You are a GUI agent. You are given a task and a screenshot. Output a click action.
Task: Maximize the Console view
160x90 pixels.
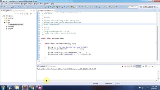point(157,66)
